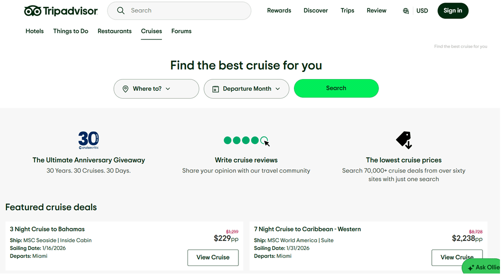501x274 pixels.
Task: Click the calendar icon in Departure Month
Action: (215, 89)
